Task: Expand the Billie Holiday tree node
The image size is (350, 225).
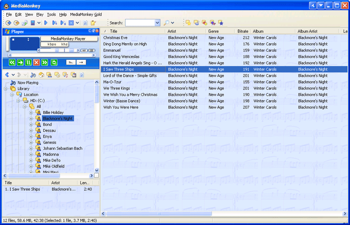Action: tap(31, 112)
